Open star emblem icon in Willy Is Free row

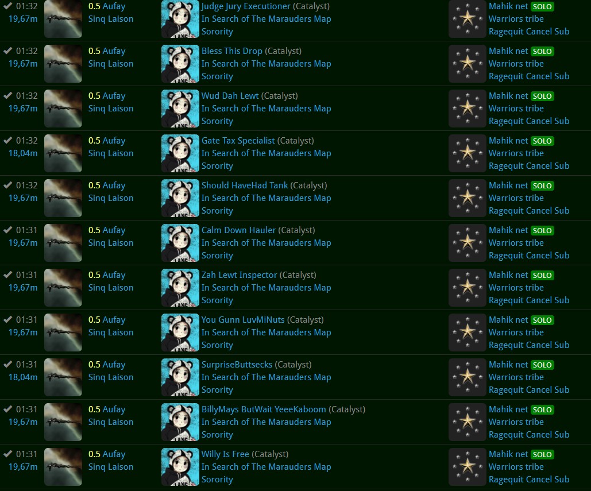468,466
